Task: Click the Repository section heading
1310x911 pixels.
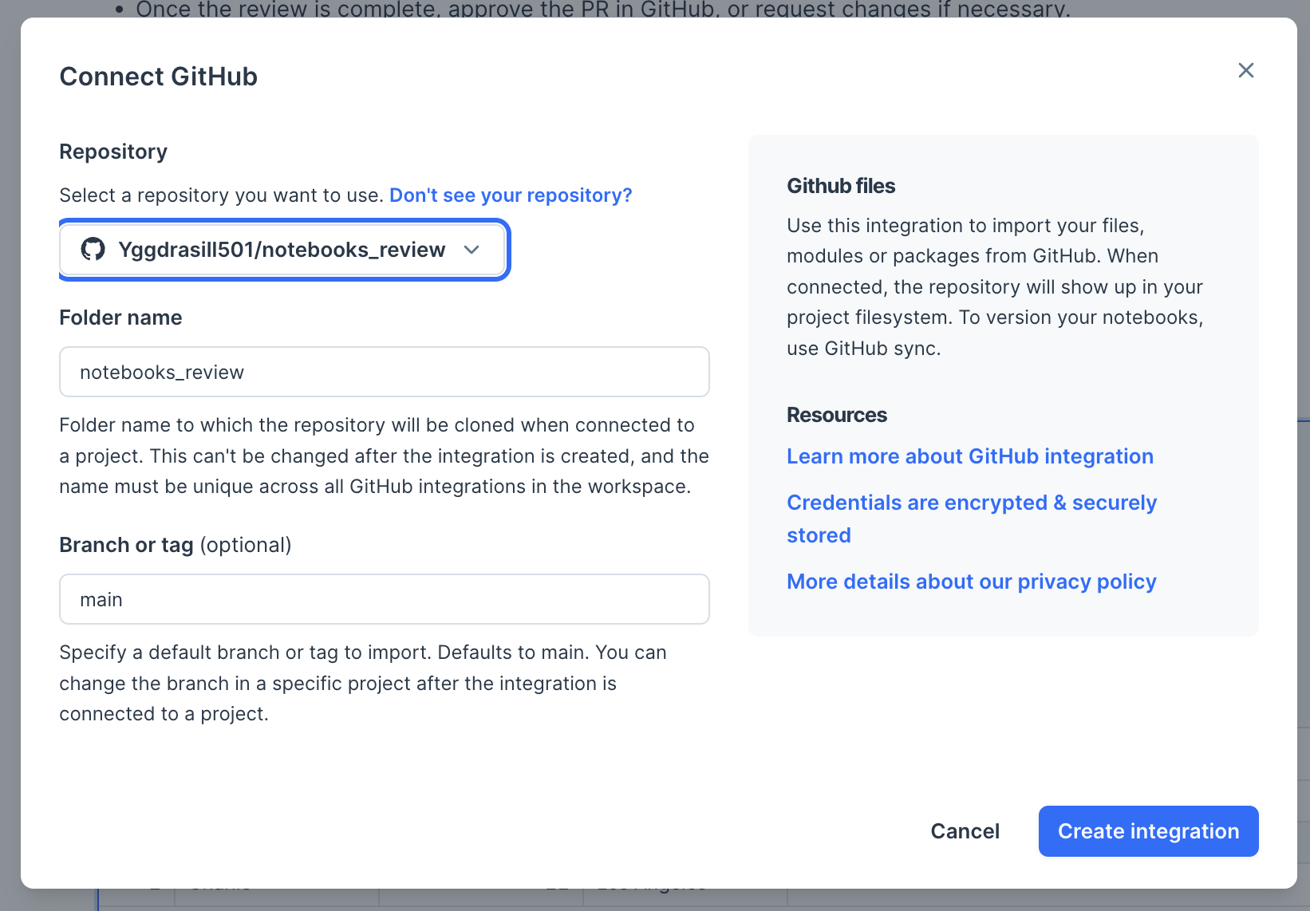Action: (113, 152)
